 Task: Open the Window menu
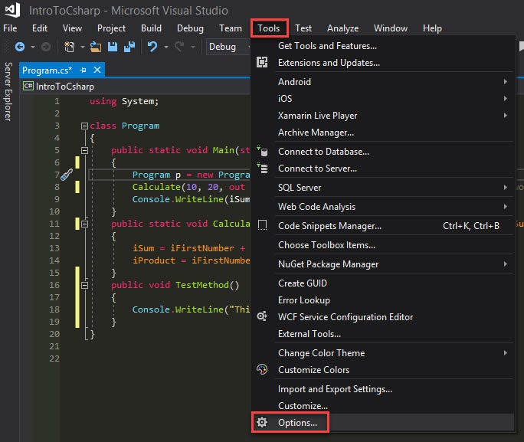[x=391, y=28]
